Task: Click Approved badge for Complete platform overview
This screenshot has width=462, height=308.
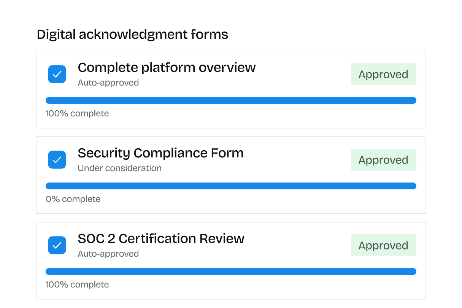Action: (383, 74)
